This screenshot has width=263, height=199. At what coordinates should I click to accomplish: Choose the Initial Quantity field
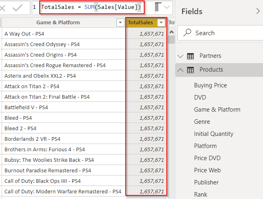point(213,134)
